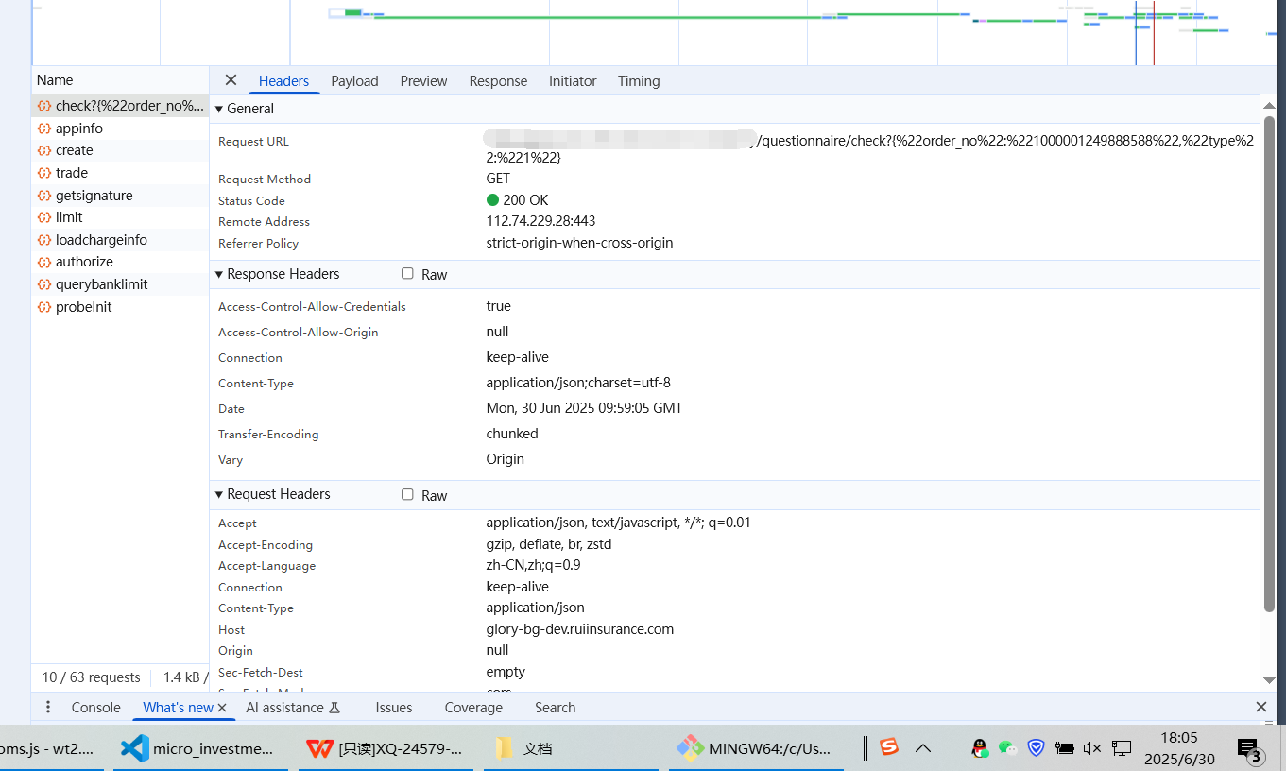Click the Sogou input method icon
The image size is (1286, 771).
click(x=889, y=747)
